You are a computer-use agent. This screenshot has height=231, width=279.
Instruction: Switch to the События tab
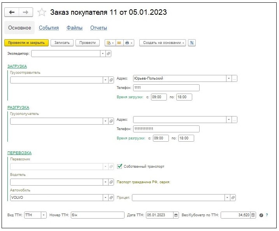[49, 28]
